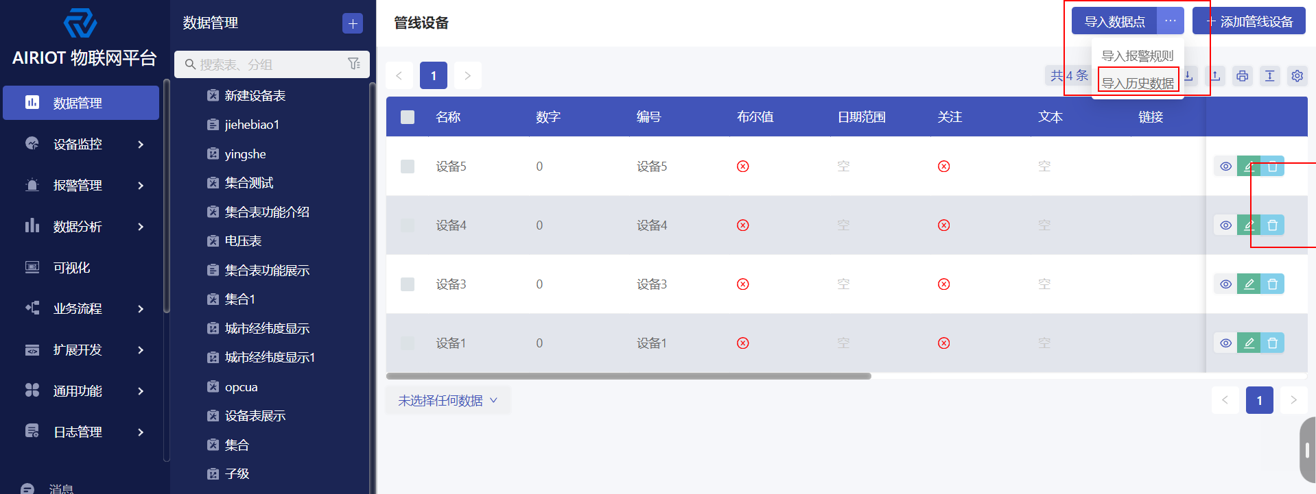Image resolution: width=1316 pixels, height=494 pixels.
Task: Expand the 业务流程 menu chevron
Action: [x=141, y=309]
